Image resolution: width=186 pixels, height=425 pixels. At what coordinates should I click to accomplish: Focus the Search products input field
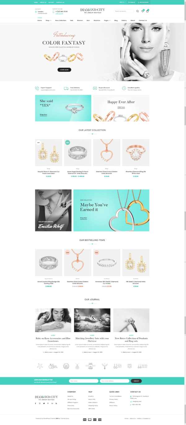[124, 11]
